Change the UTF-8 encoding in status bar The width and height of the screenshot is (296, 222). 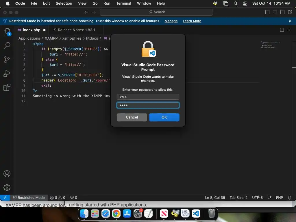click(x=257, y=198)
